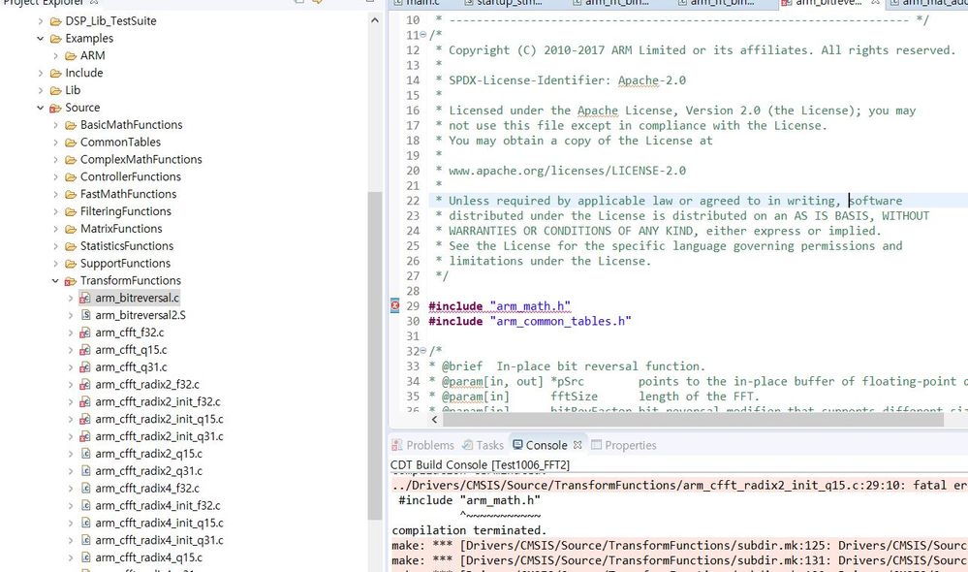Image resolution: width=968 pixels, height=572 pixels.
Task: Select the ControllerFunctions folder
Action: (x=130, y=176)
